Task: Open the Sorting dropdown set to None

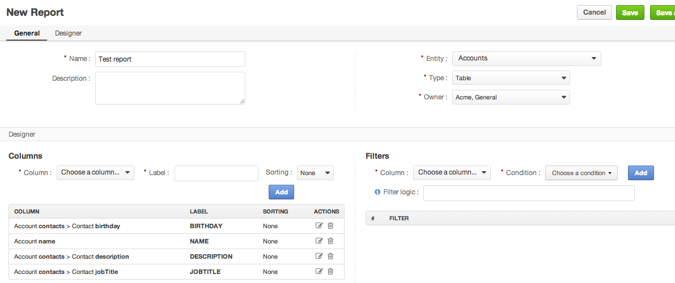Action: 315,173
